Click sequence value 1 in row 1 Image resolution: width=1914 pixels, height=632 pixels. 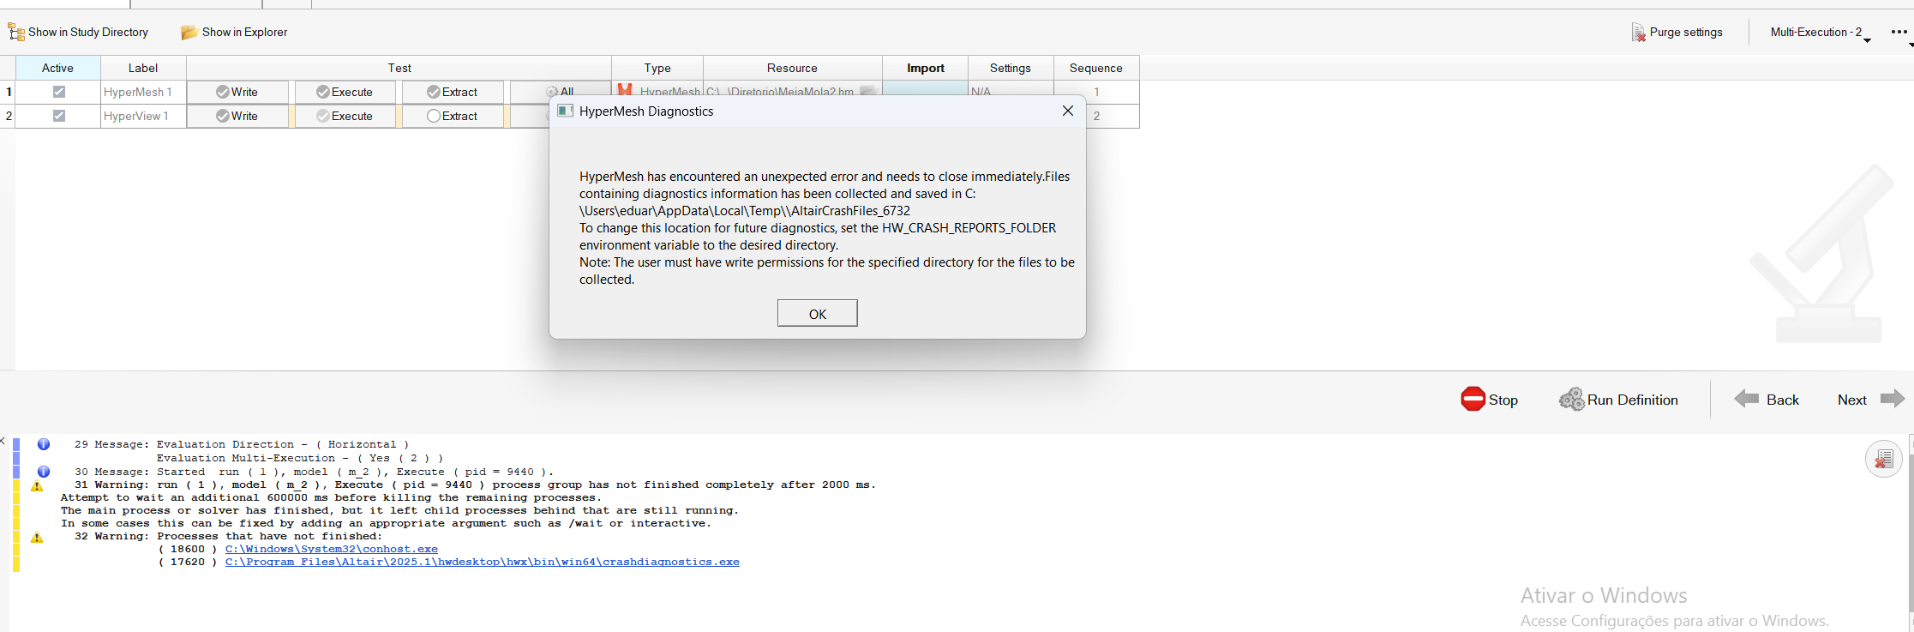tap(1096, 92)
